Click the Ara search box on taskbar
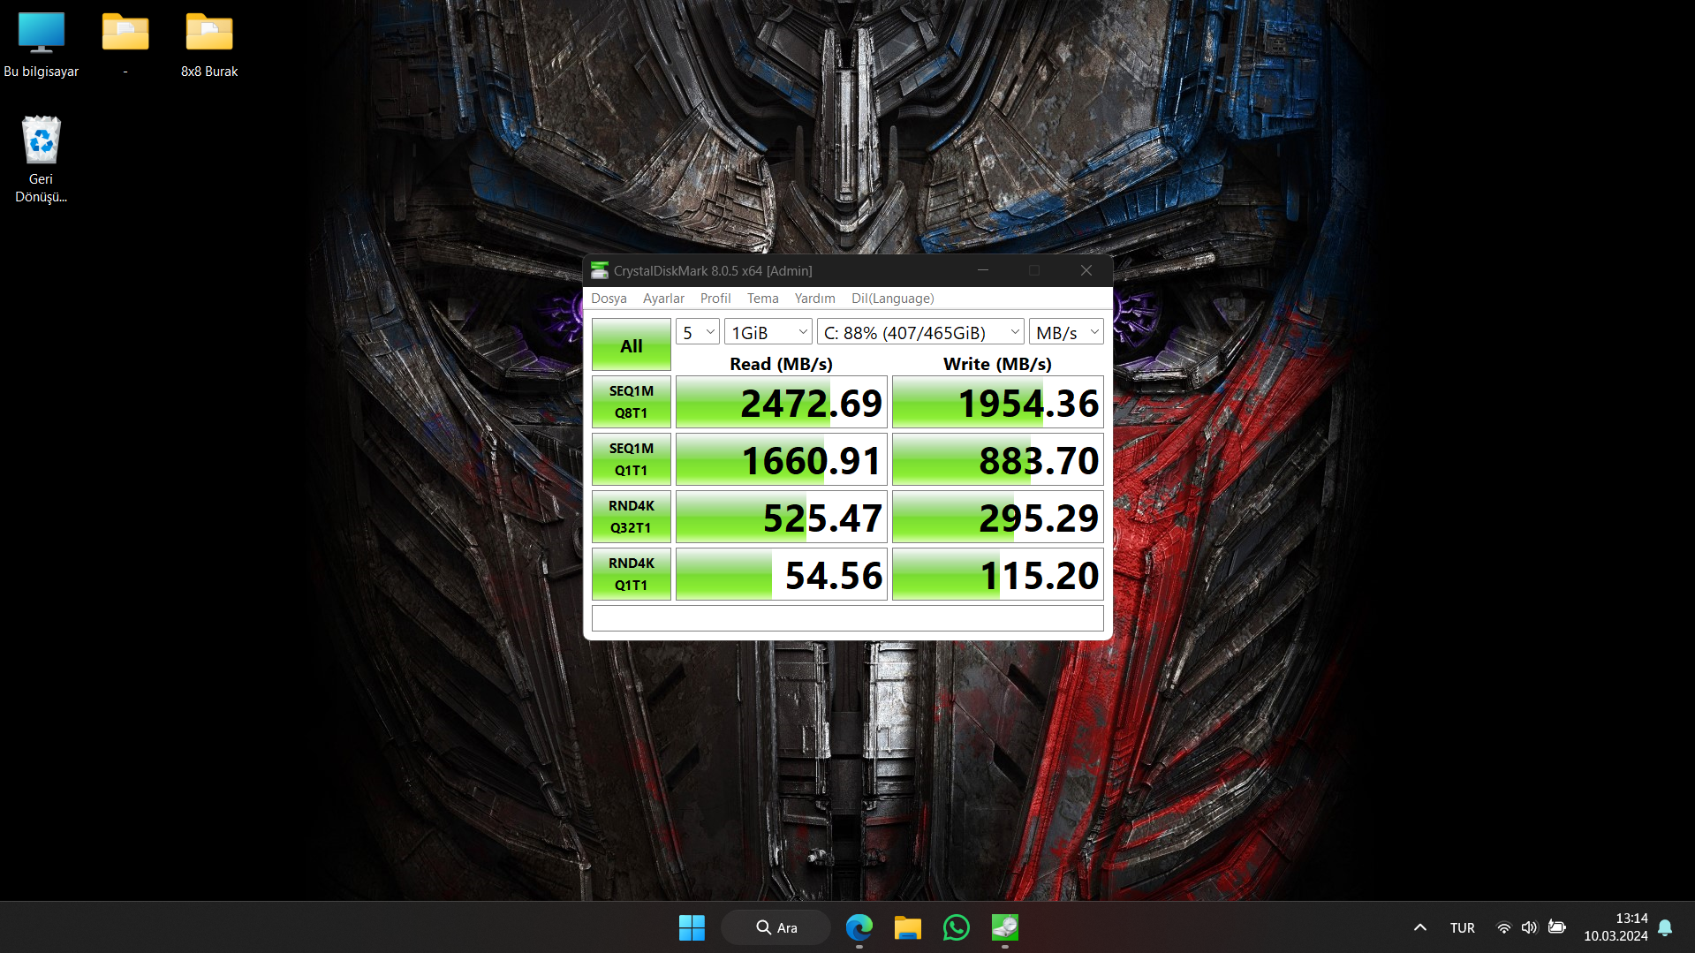 (x=776, y=927)
